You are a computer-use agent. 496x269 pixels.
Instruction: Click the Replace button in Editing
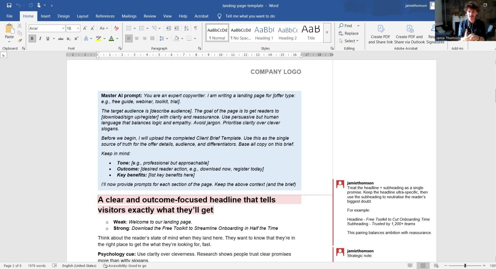click(348, 33)
